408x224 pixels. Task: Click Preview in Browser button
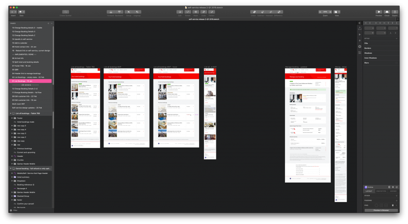(x=381, y=210)
